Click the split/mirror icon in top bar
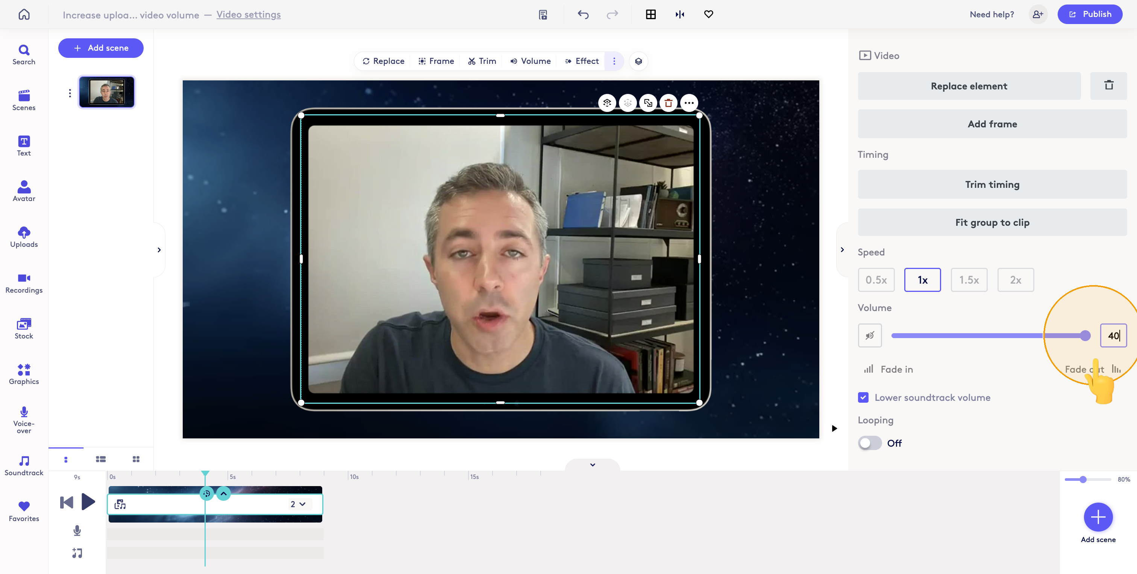Viewport: 1137px width, 574px height. [x=680, y=15]
